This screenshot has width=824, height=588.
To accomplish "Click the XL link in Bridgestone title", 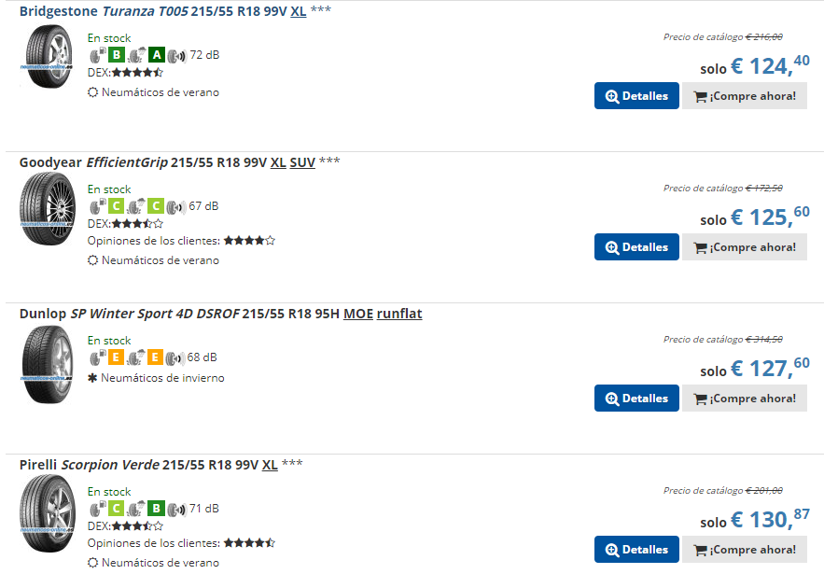I will point(298,11).
